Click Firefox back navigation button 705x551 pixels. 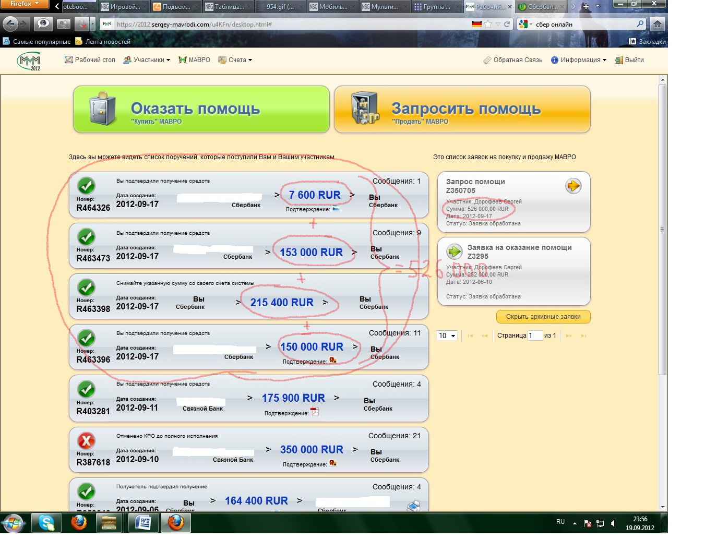10,24
